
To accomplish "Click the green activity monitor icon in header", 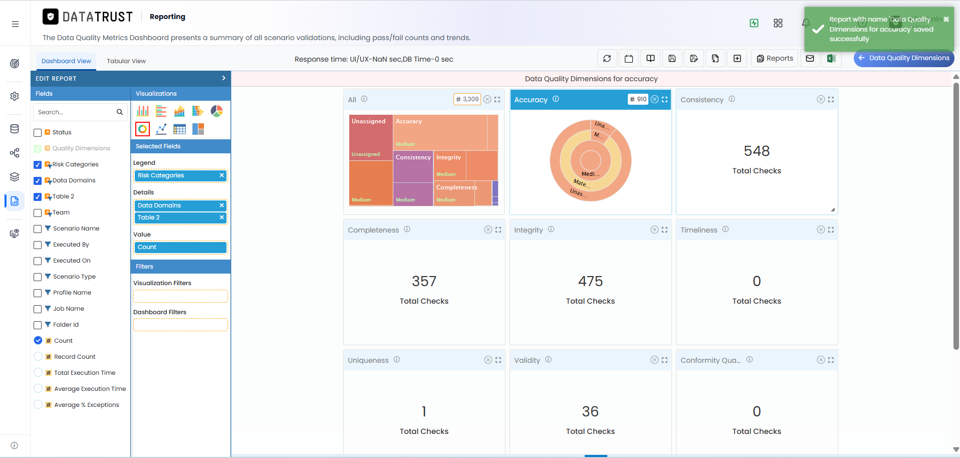I will [754, 23].
